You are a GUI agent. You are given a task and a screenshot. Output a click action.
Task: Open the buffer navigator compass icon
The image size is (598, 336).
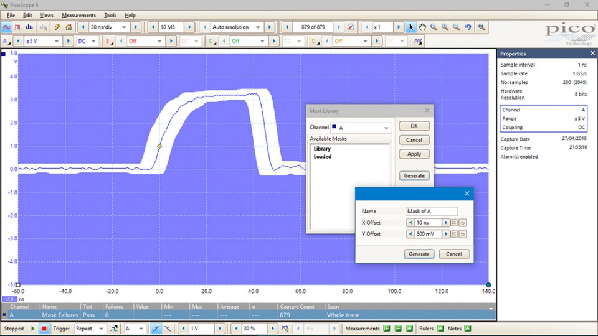351,27
